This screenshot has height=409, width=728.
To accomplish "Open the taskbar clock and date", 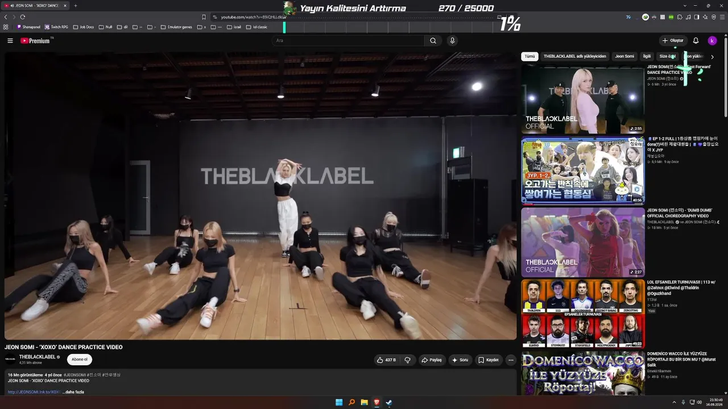I will tap(715, 402).
